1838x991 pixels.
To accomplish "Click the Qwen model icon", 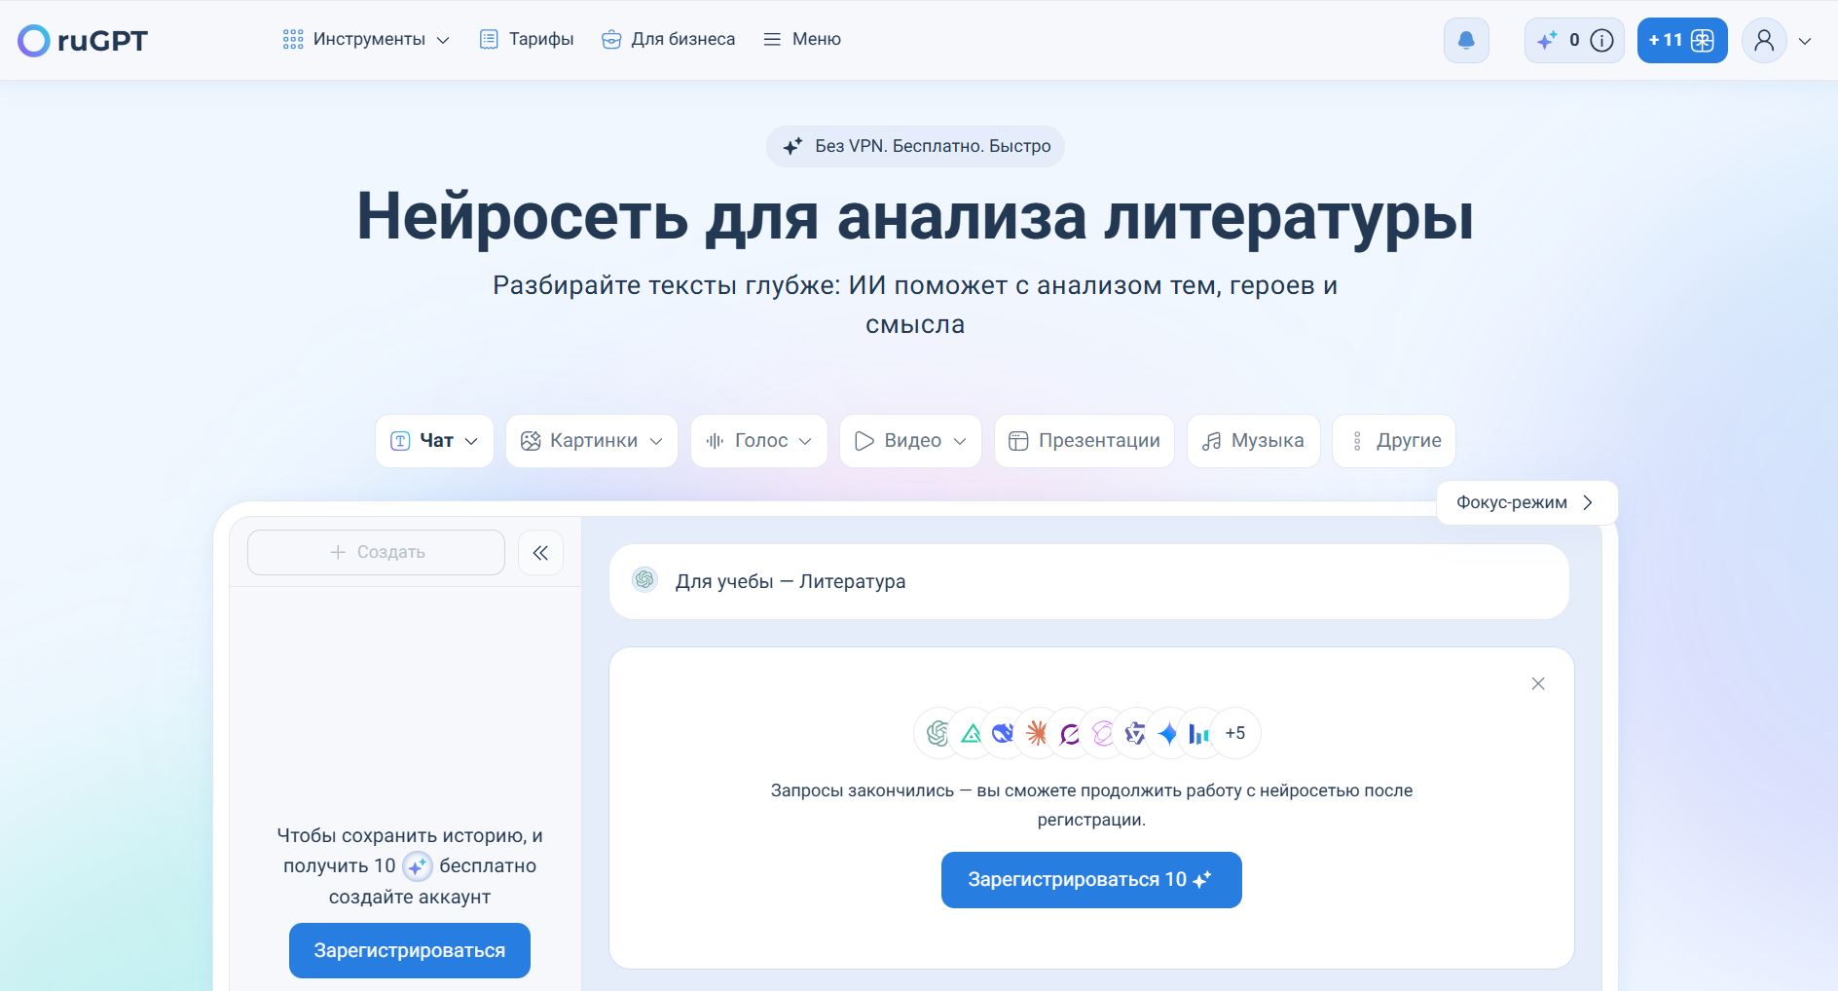I will 1135,733.
